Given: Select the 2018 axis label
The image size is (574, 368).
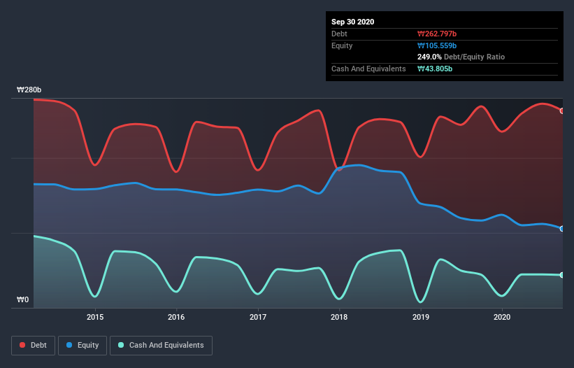Looking at the screenshot, I should [339, 317].
